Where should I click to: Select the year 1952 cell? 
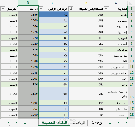point(28,109)
